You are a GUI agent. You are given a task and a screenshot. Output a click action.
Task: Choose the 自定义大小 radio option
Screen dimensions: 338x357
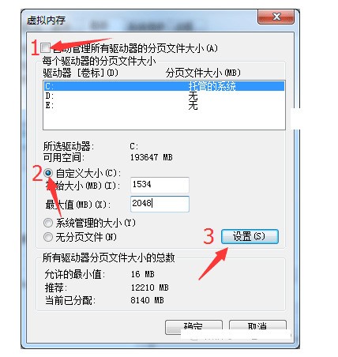pyautogui.click(x=48, y=173)
